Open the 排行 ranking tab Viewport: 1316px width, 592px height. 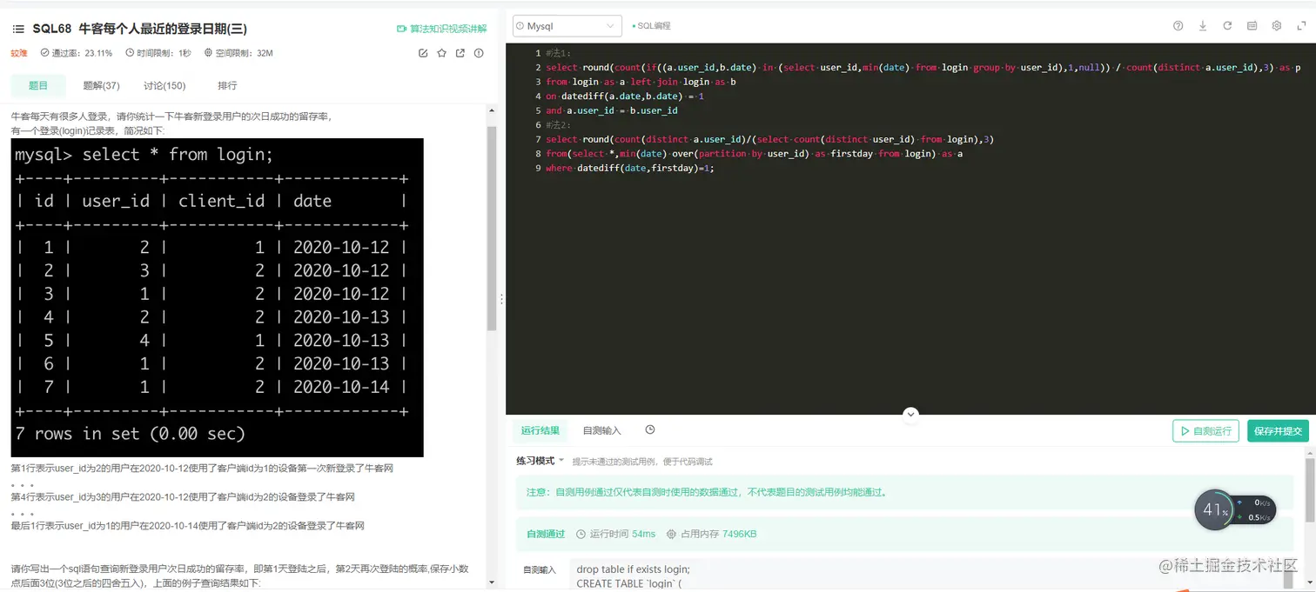pos(227,85)
